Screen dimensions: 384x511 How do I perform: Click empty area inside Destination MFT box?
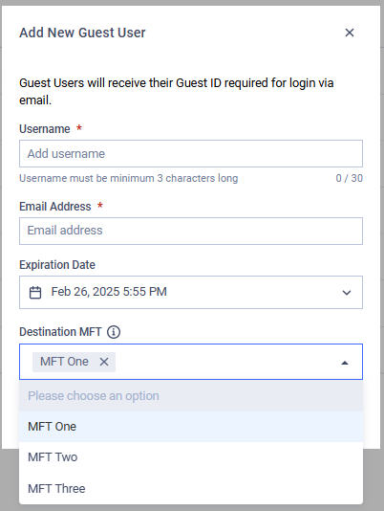pyautogui.click(x=224, y=362)
